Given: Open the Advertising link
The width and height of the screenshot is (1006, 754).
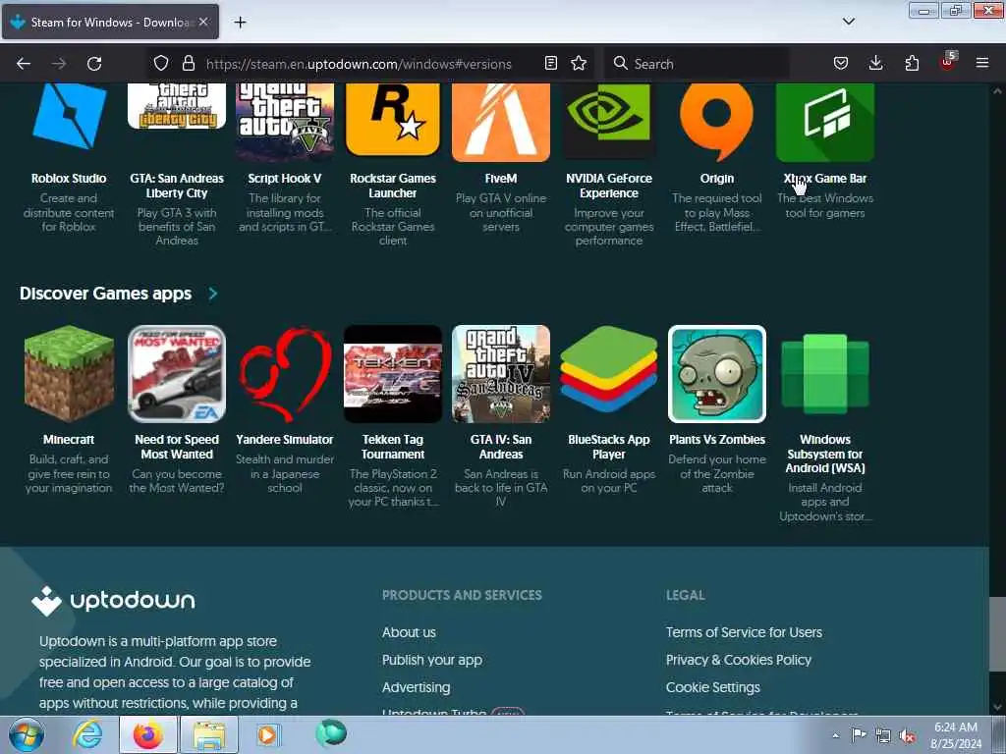Looking at the screenshot, I should coord(416,687).
